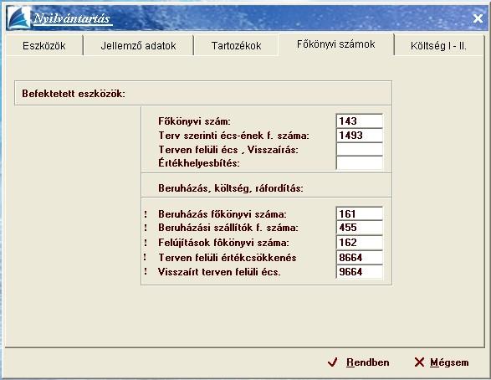This screenshot has width=491, height=380.
Task: Click exclamation mark beside Beruházás főkönyvi száma
Action: pyautogui.click(x=146, y=214)
